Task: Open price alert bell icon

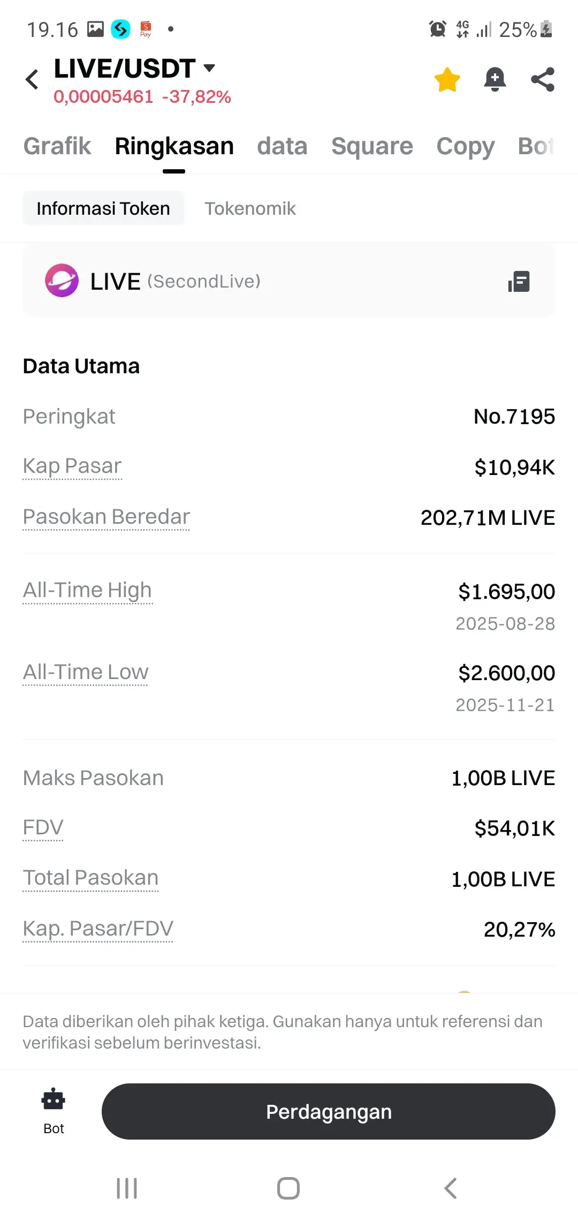Action: coord(495,79)
